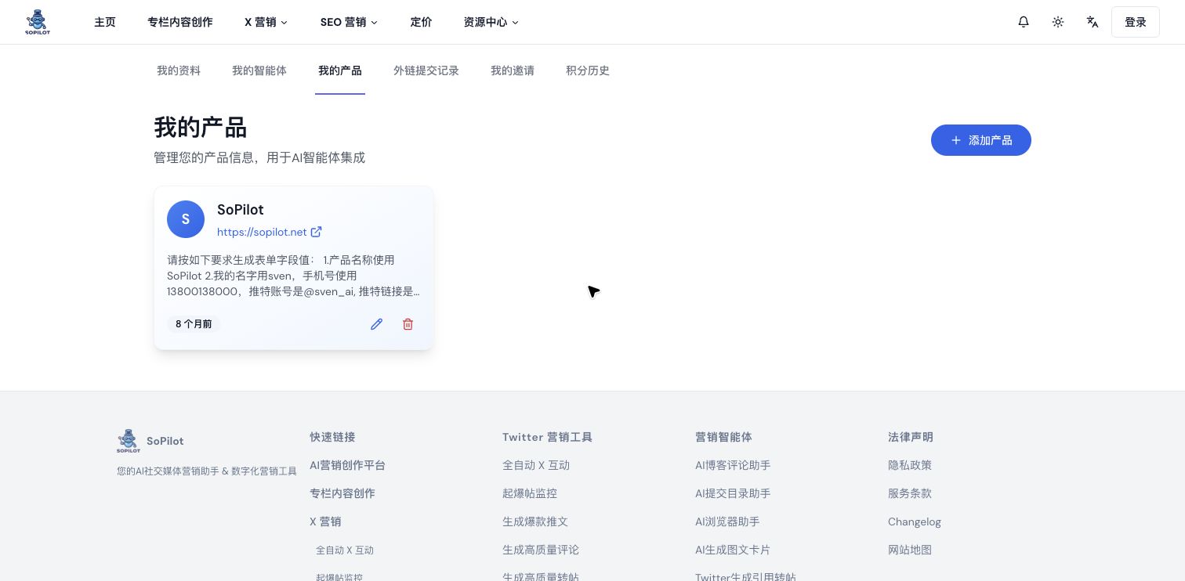Open the notifications bell
Viewport: 1185px width, 581px height.
pyautogui.click(x=1024, y=22)
